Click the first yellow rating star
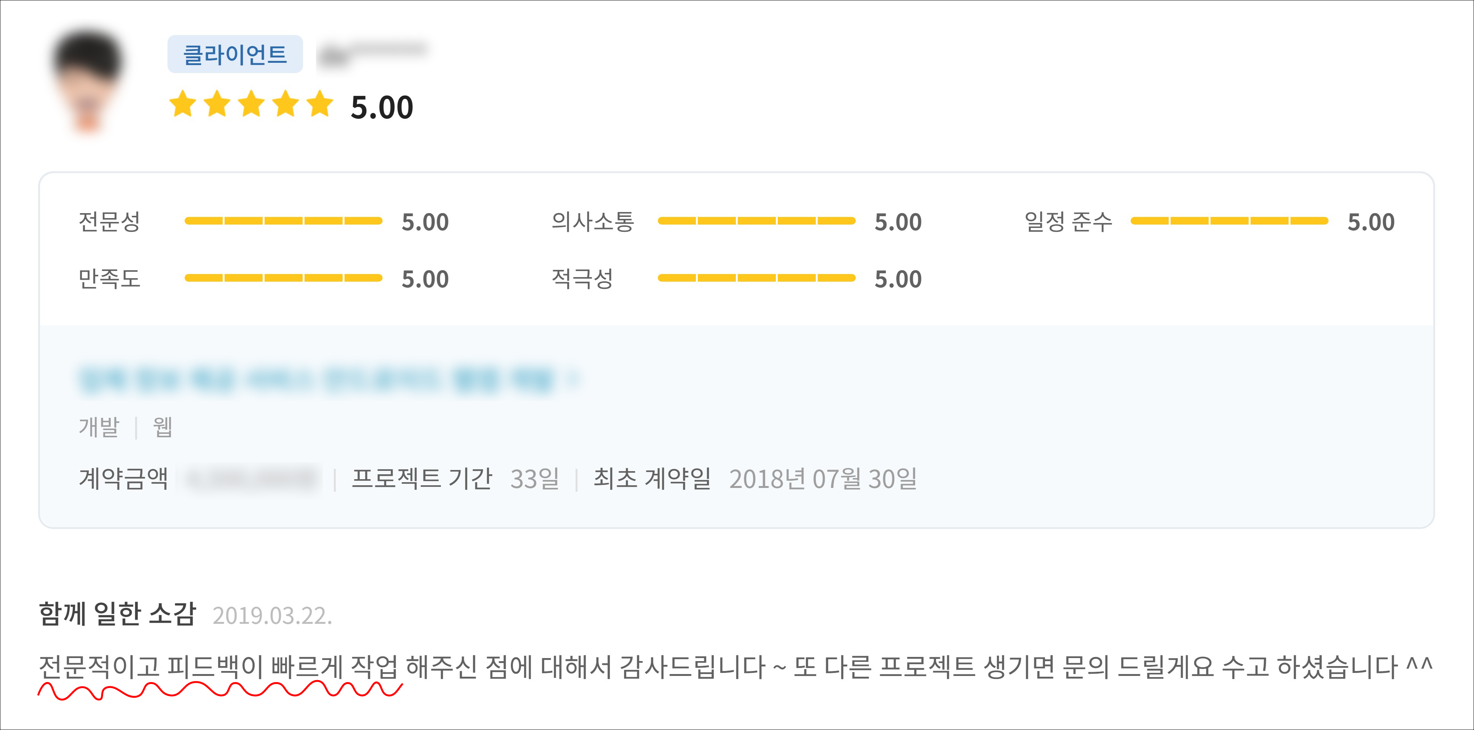Screen dimensions: 1474x730 coord(183,104)
